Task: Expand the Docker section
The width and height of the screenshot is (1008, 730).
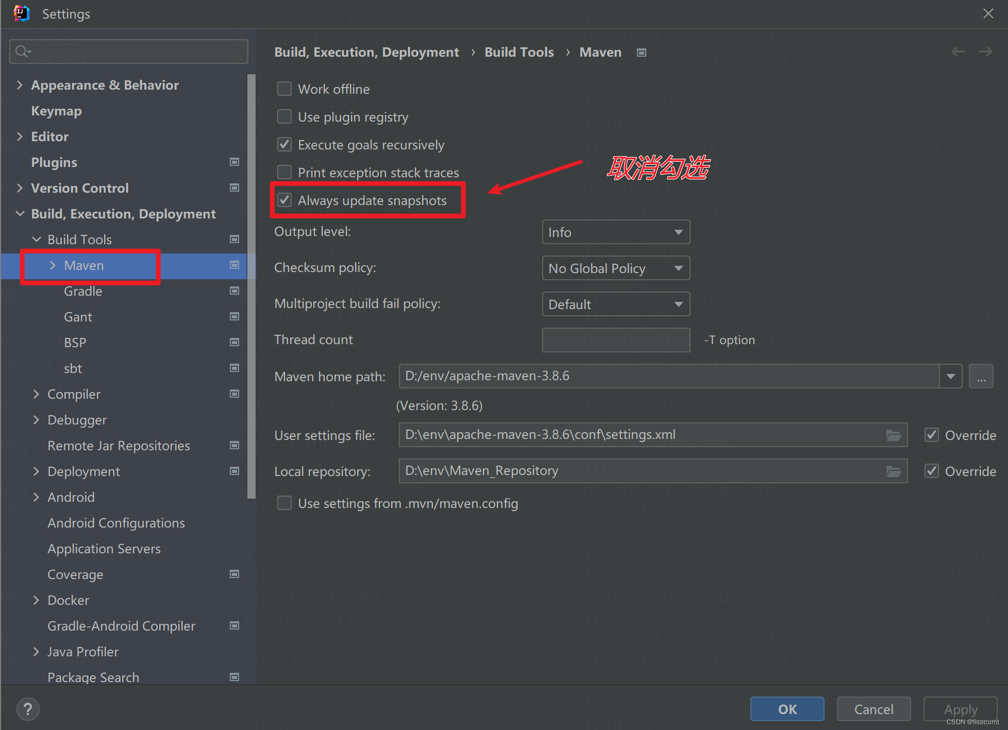Action: coord(36,600)
